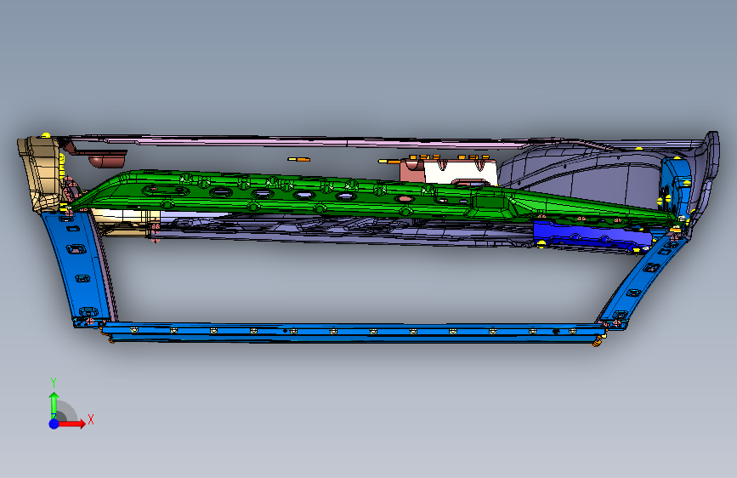Screen dimensions: 737x478
Task: Click the red X axis arrow of the triad
Action: (x=73, y=424)
